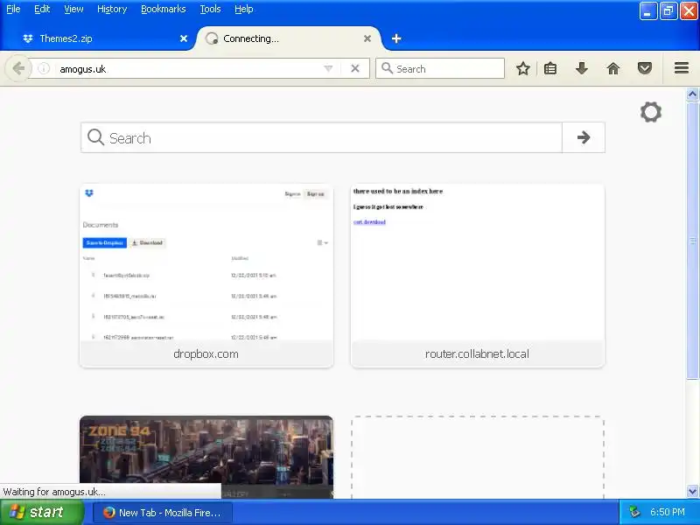The height and width of the screenshot is (525, 700).
Task: Switch to the Connecting... tab
Action: (x=289, y=38)
